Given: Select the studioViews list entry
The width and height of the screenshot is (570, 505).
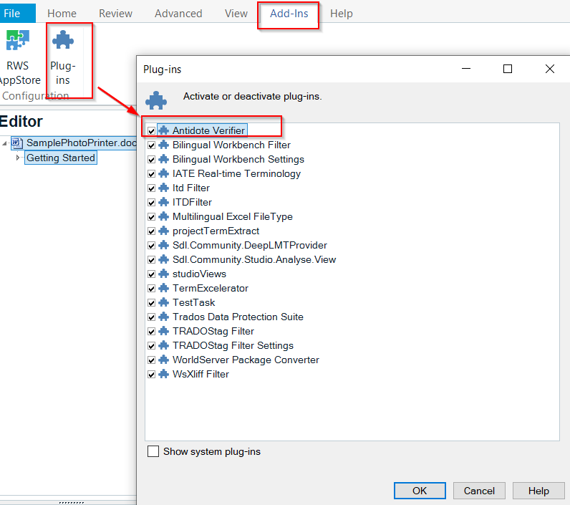Looking at the screenshot, I should 199,274.
